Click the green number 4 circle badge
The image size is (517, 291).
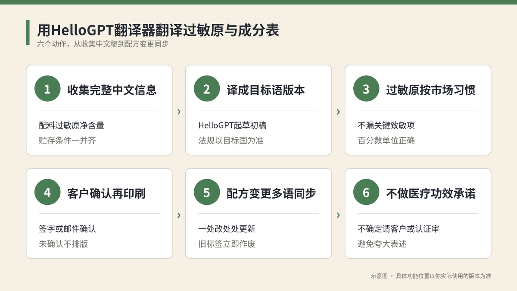(47, 193)
